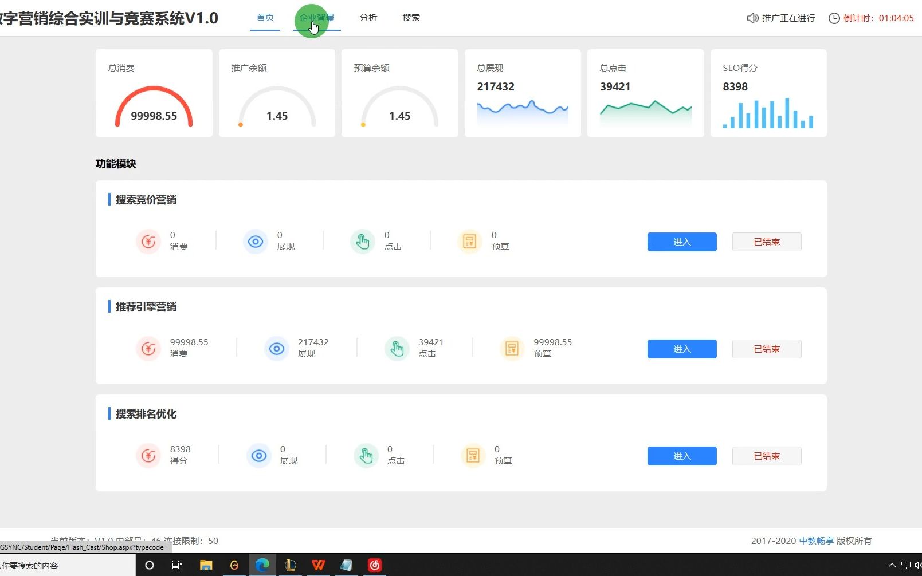Click the 点击 hand icon in 搜索排名优化
Screen dimensions: 922x576
tap(366, 456)
